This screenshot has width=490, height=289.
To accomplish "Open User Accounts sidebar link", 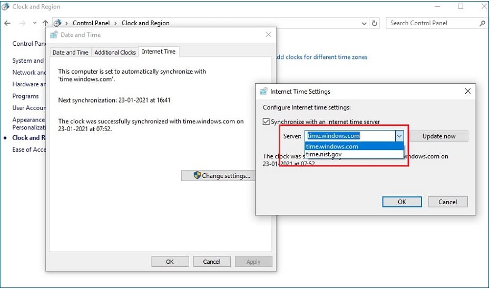I will 29,108.
